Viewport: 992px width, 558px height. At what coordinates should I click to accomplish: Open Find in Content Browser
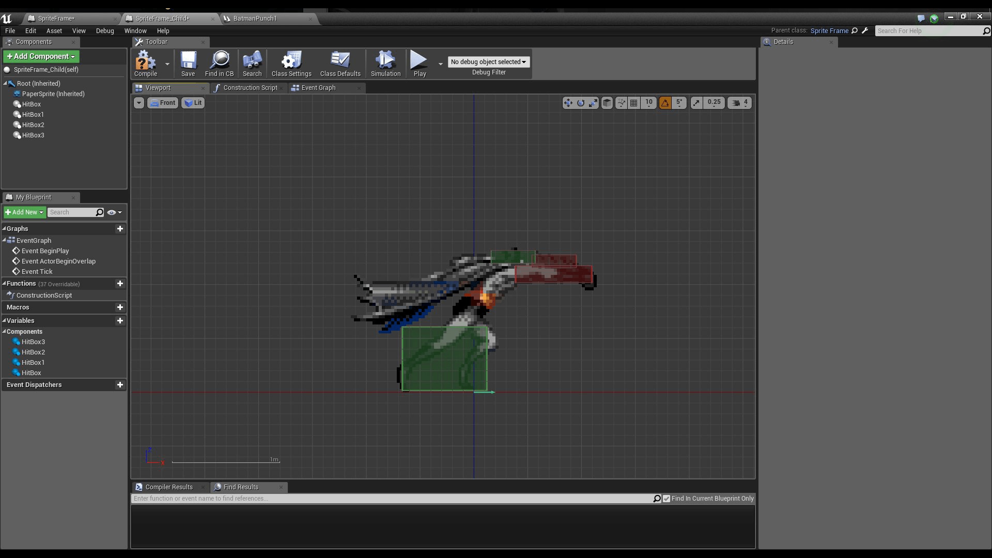tap(220, 63)
